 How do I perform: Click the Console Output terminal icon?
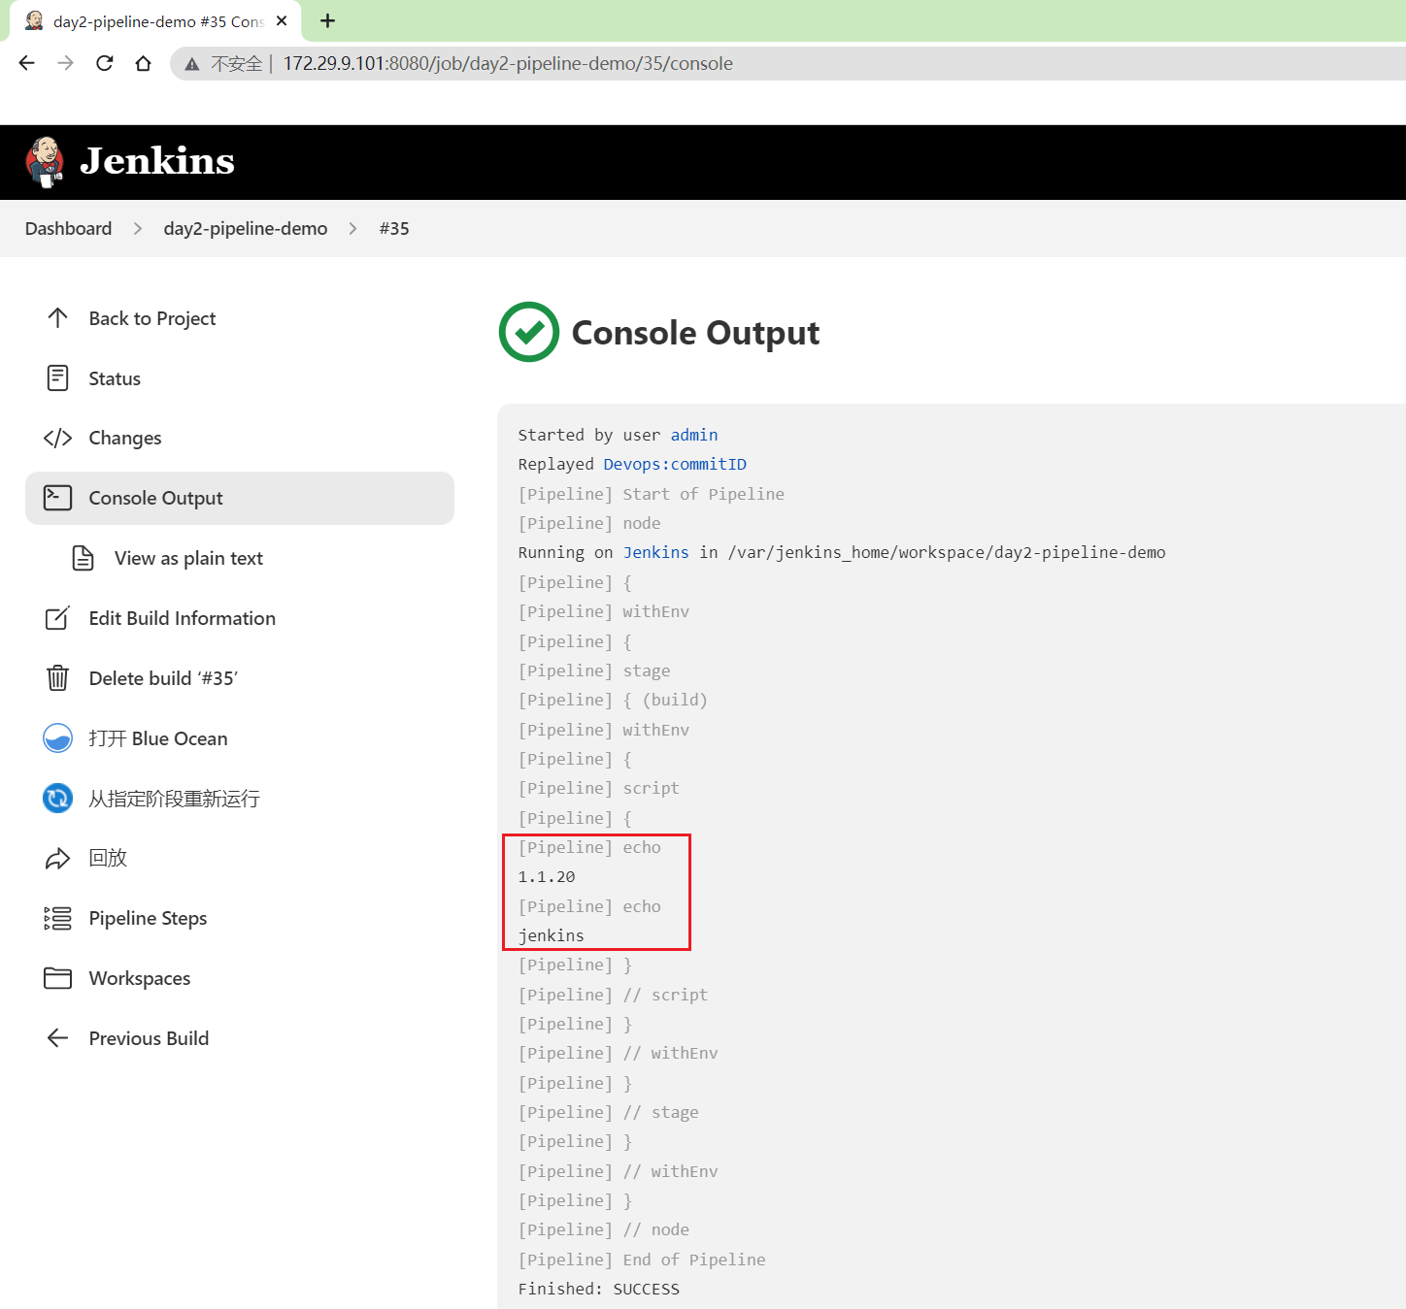tap(57, 498)
